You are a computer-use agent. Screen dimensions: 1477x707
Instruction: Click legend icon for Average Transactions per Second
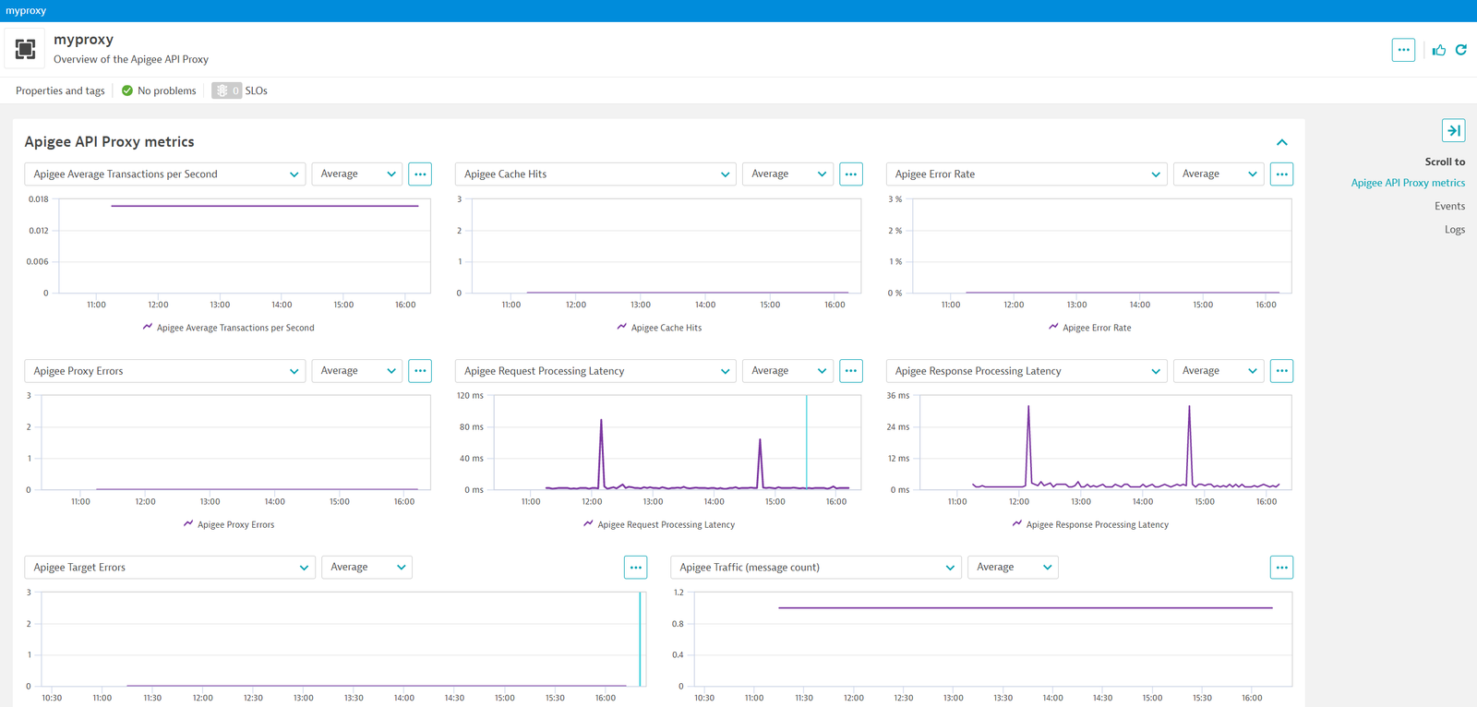[x=148, y=327]
